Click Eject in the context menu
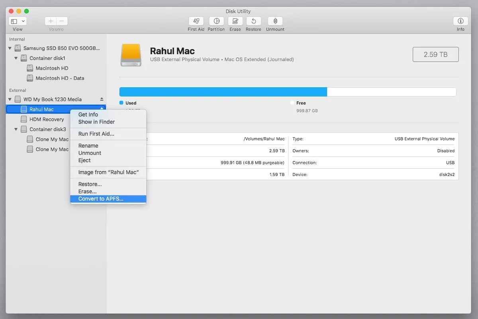This screenshot has width=478, height=319. click(84, 160)
